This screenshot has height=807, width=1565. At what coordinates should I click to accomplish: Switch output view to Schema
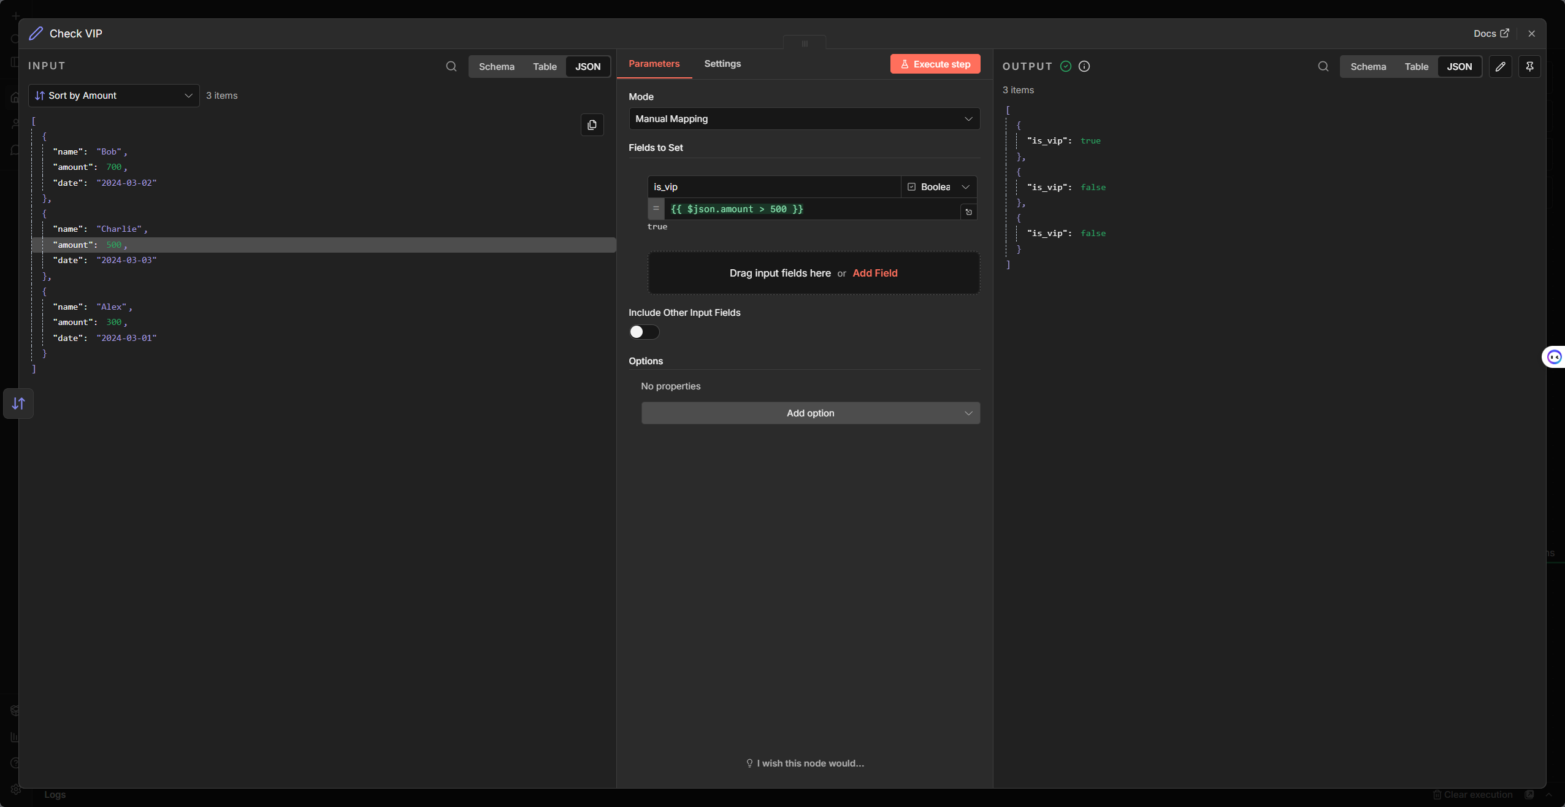1368,67
